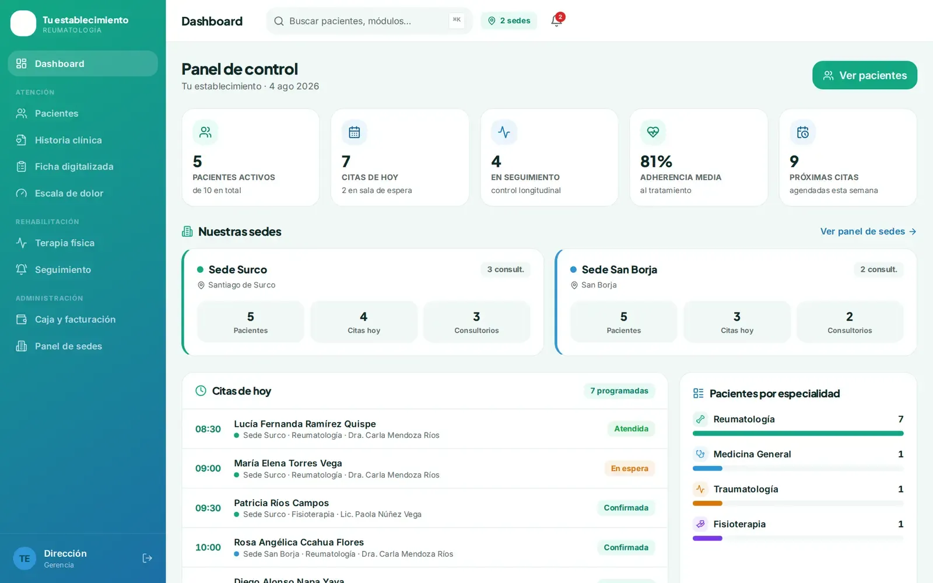Click Confirmada badge for Patricia Ríos Campos
Image resolution: width=933 pixels, height=583 pixels.
(626, 508)
